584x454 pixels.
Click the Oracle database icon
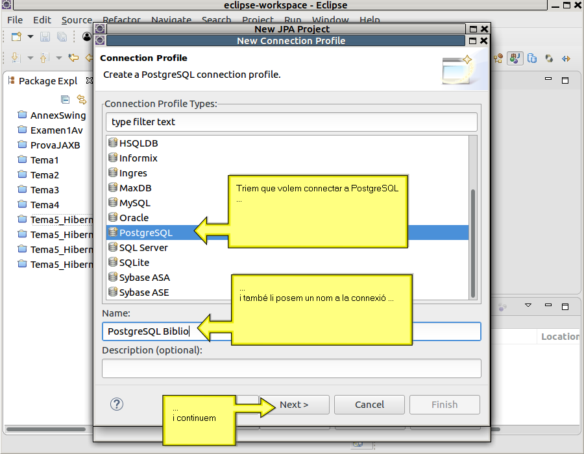pos(113,217)
